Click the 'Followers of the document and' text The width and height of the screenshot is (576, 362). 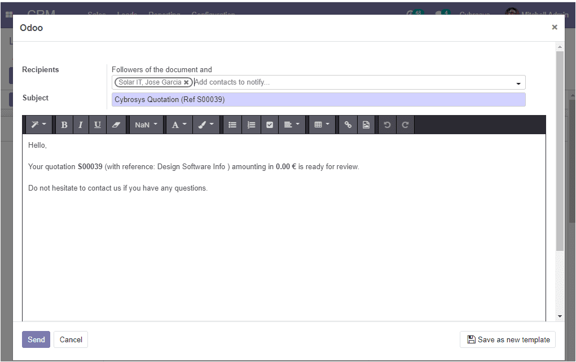click(x=162, y=70)
